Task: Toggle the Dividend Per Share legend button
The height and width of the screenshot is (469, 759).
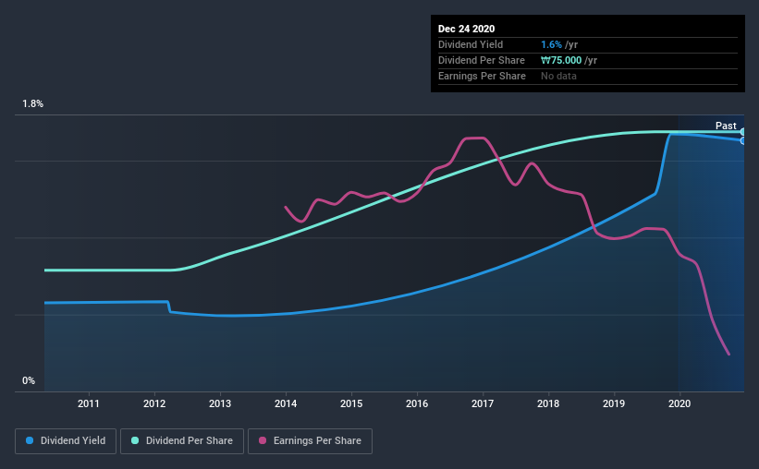Action: (182, 441)
